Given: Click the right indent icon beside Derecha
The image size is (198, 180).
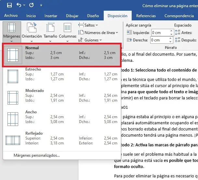Looking at the screenshot, I should tap(129, 40).
